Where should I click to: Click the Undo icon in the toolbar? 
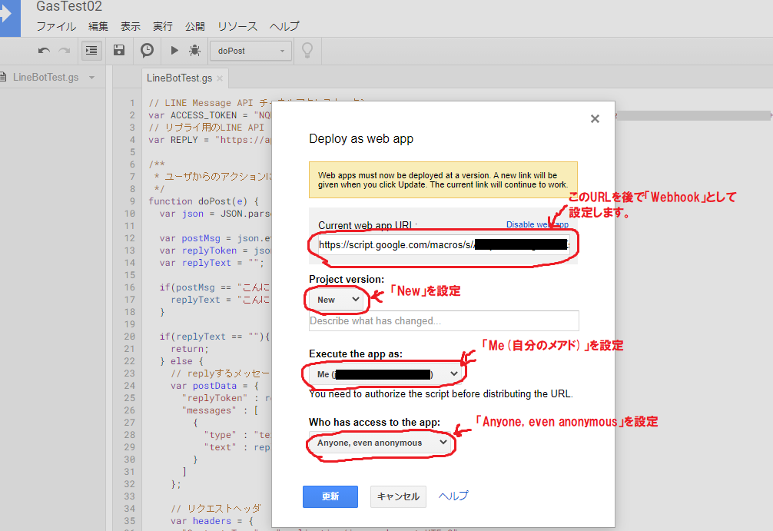point(44,50)
